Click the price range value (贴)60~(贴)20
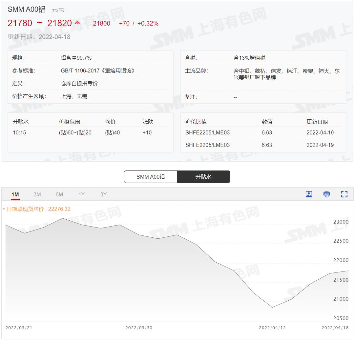The height and width of the screenshot is (340, 355). coord(75,132)
